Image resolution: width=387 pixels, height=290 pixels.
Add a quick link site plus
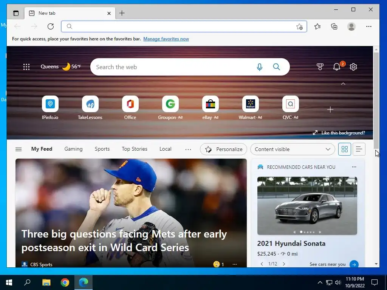pos(330,110)
